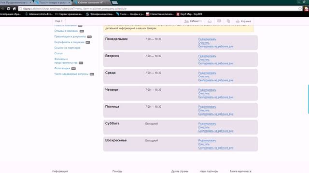Open the Tiu.ru — товары и услуги bookmark
The height and width of the screenshot is (173, 309).
point(130,14)
